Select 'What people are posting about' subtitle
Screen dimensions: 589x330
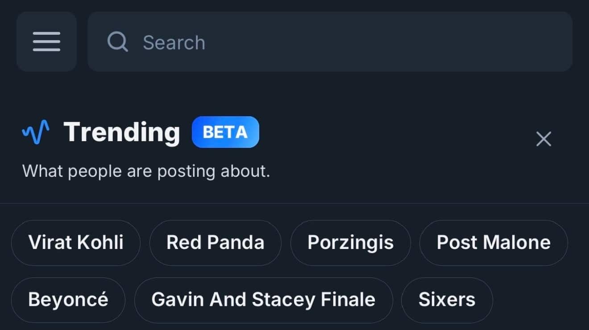[146, 171]
